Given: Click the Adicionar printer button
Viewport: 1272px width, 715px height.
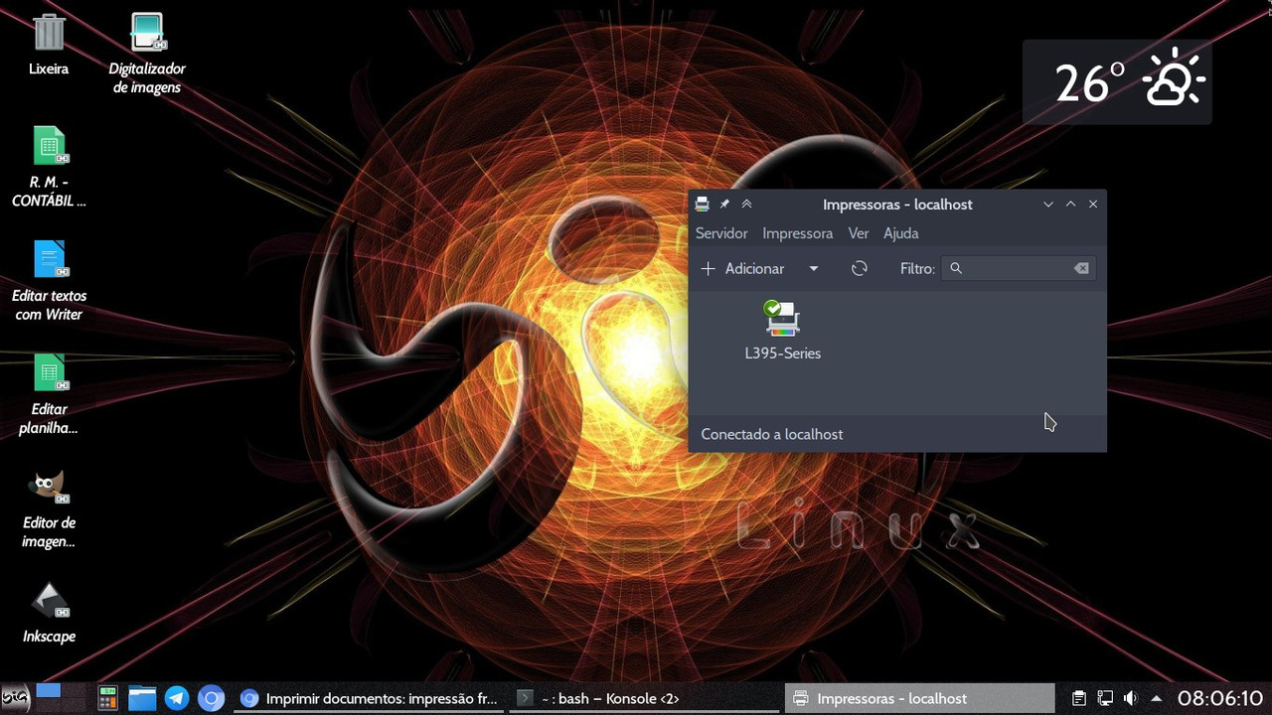Looking at the screenshot, I should click(743, 268).
